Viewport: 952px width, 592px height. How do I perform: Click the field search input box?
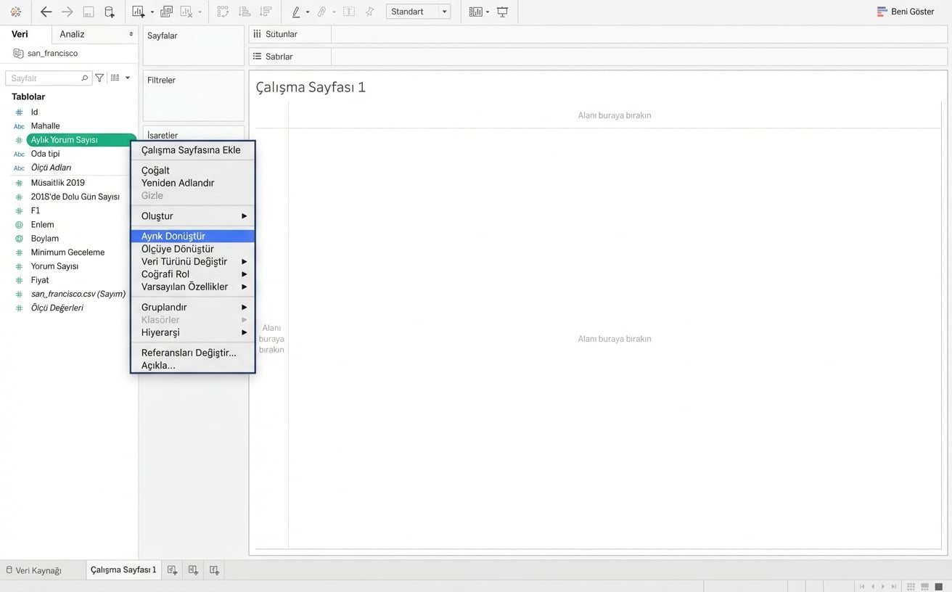(44, 78)
